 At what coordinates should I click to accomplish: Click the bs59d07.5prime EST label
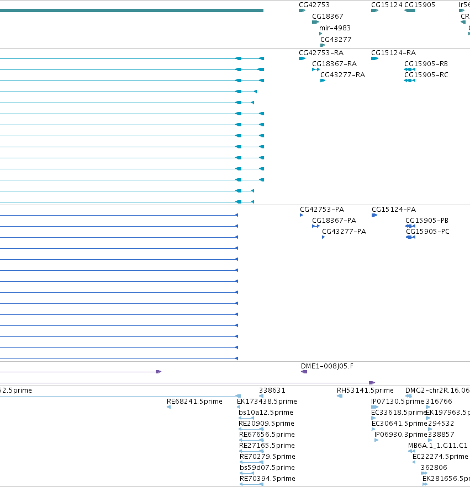tap(267, 468)
